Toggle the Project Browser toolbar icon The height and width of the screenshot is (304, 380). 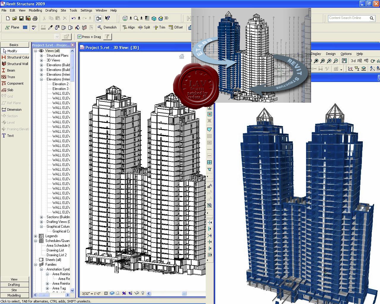(99, 18)
